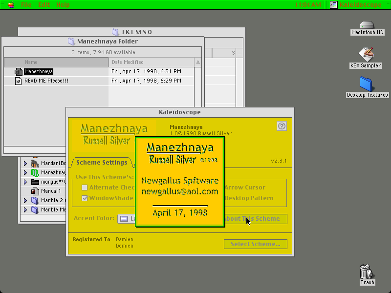Select the Marble 2.0 folder icon

coord(35,200)
